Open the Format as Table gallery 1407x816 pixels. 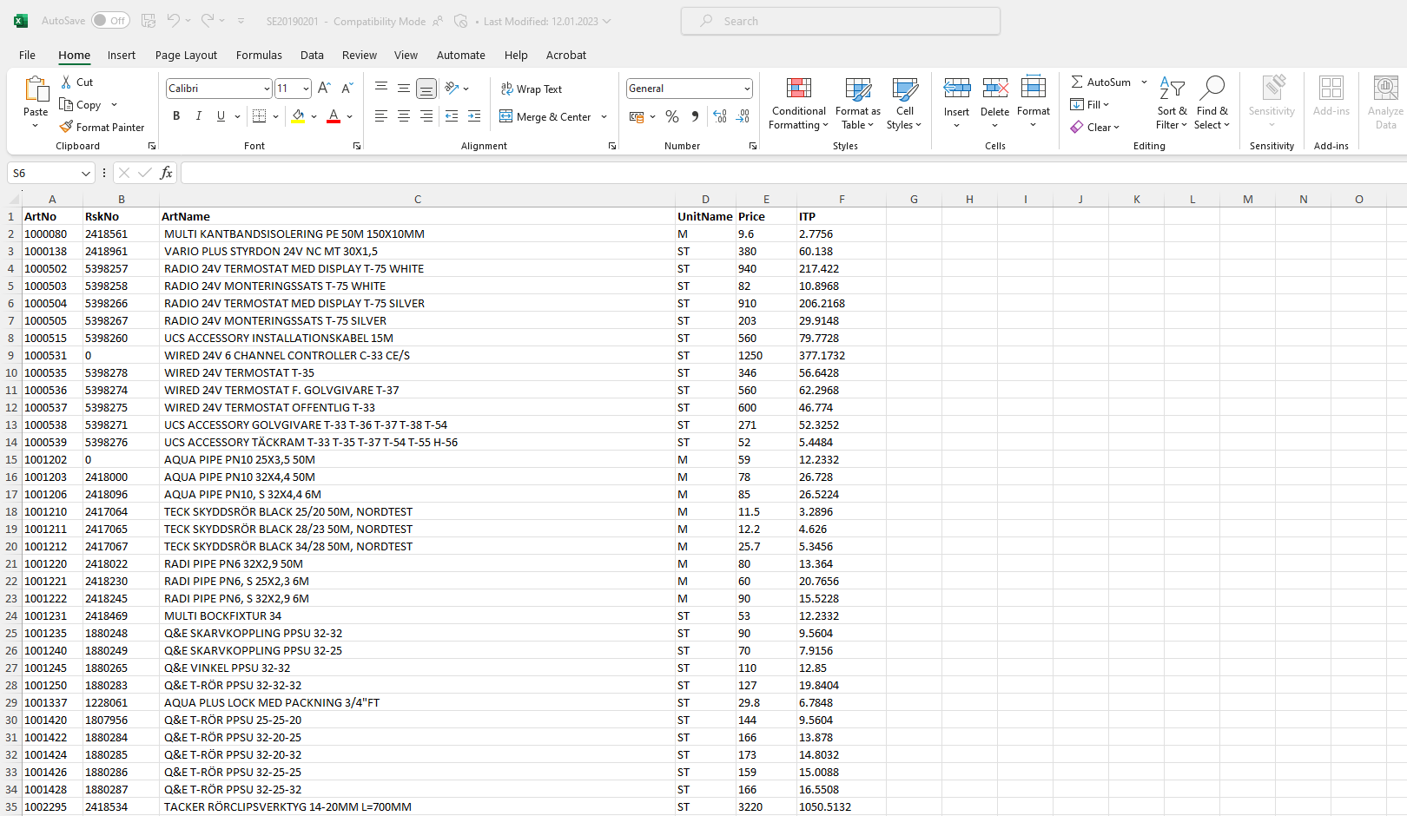coord(858,102)
